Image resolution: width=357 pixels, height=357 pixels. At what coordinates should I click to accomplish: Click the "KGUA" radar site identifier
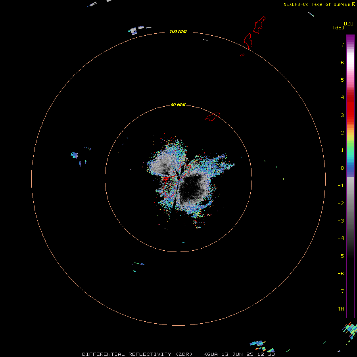[211, 354]
